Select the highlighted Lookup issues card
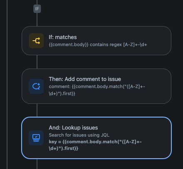 click(x=96, y=138)
